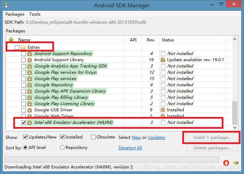Click package icon beside Google Play Billing Library
Viewport: 244px width, 174px height.
tap(29, 97)
